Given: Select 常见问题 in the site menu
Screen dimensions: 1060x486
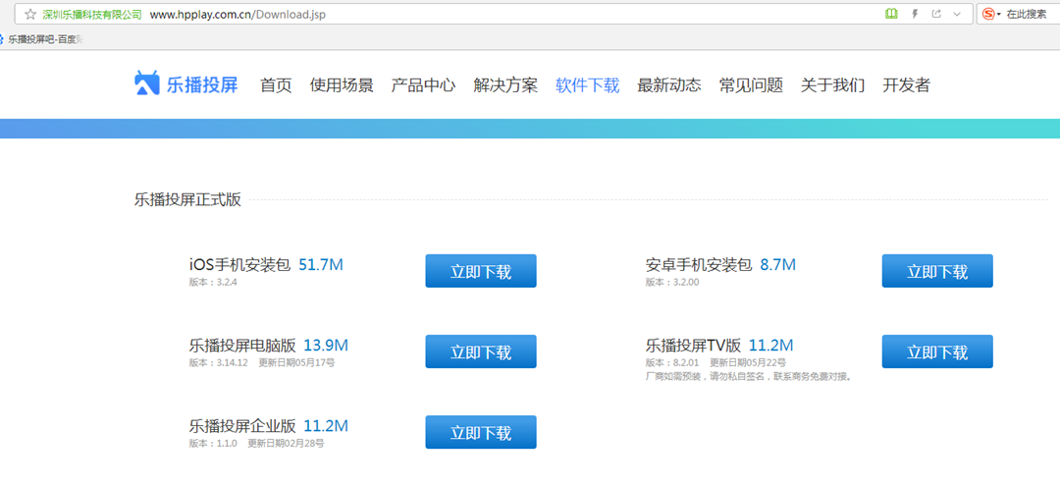Looking at the screenshot, I should coord(751,85).
